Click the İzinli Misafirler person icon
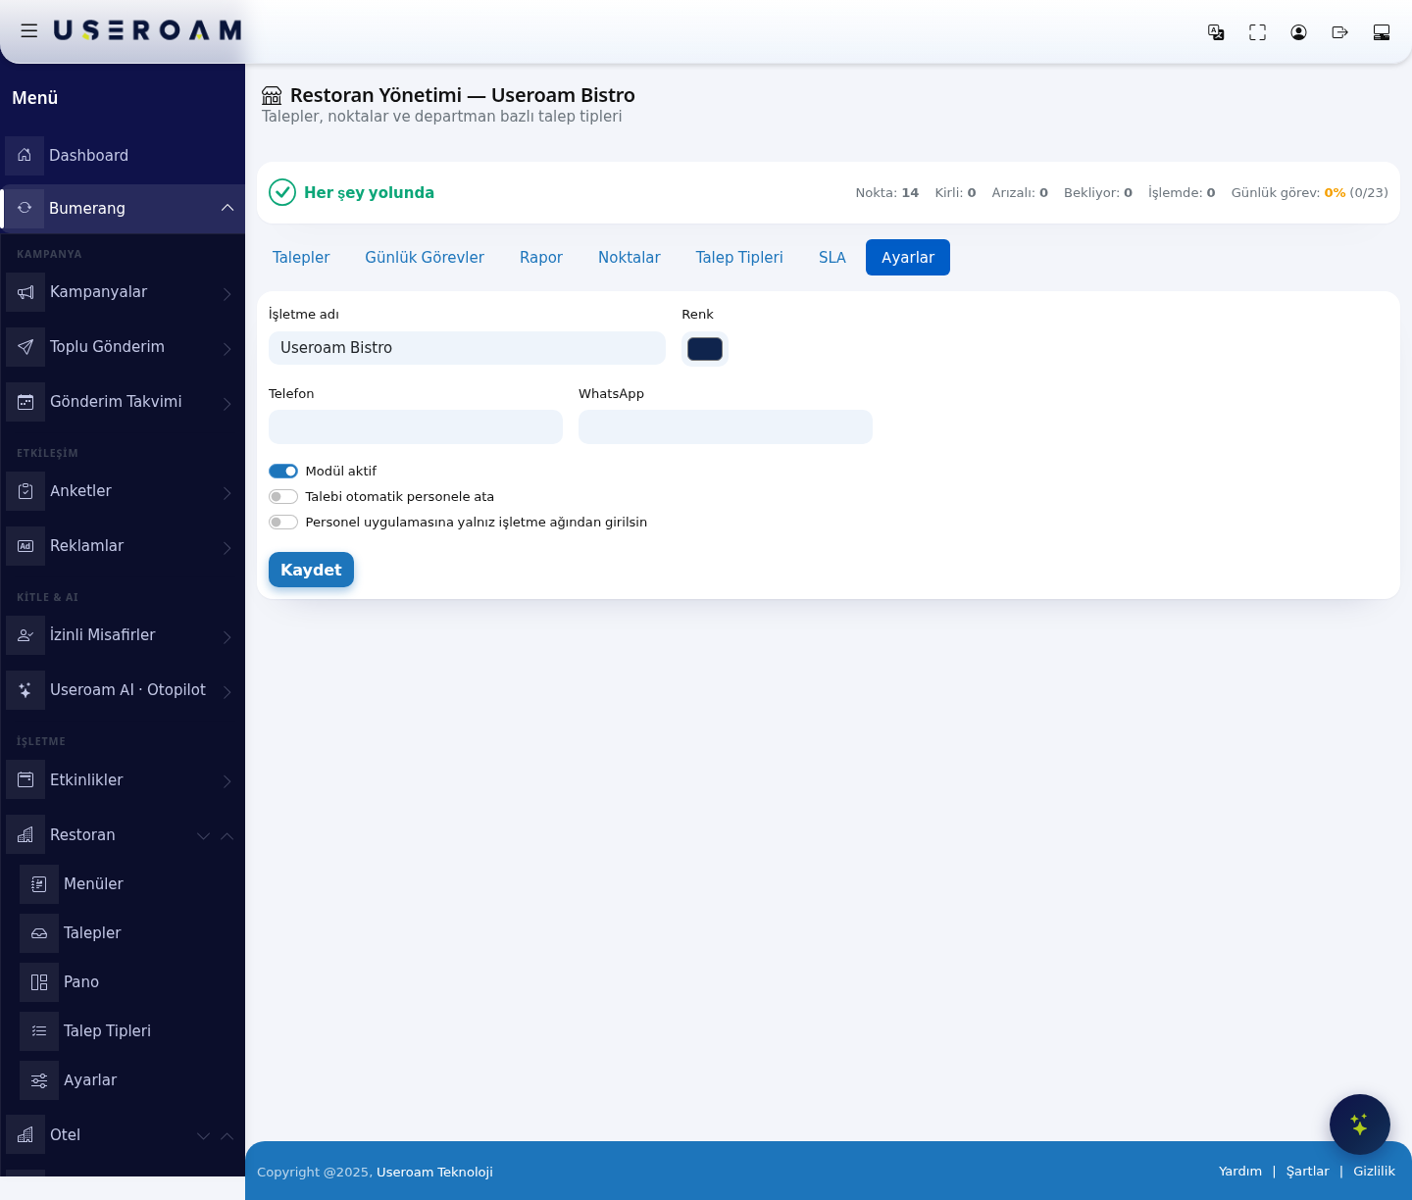The height and width of the screenshot is (1200, 1412). click(x=25, y=635)
